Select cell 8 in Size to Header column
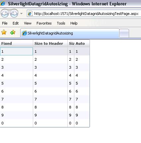This screenshot has width=141, height=143. (x=50, y=107)
